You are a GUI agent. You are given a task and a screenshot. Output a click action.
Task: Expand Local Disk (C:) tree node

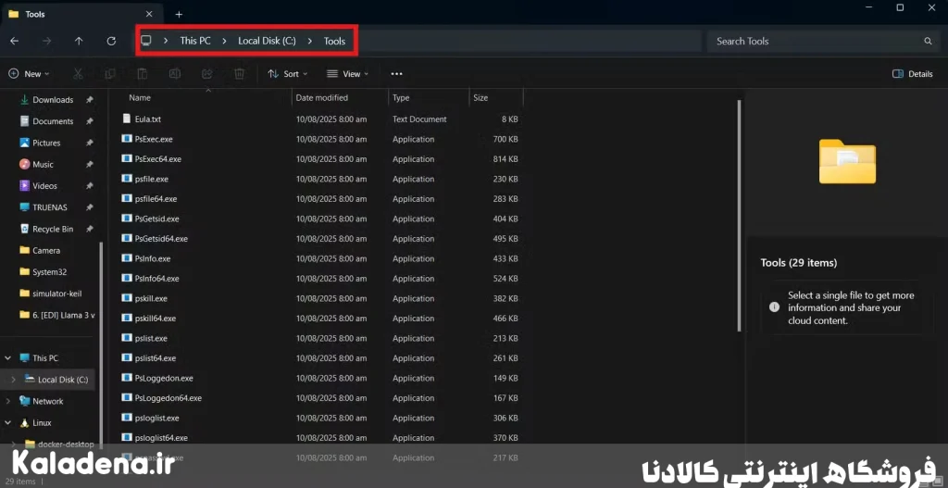[13, 380]
